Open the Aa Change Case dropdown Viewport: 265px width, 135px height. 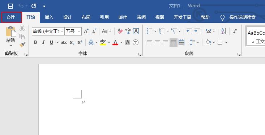tap(106, 31)
